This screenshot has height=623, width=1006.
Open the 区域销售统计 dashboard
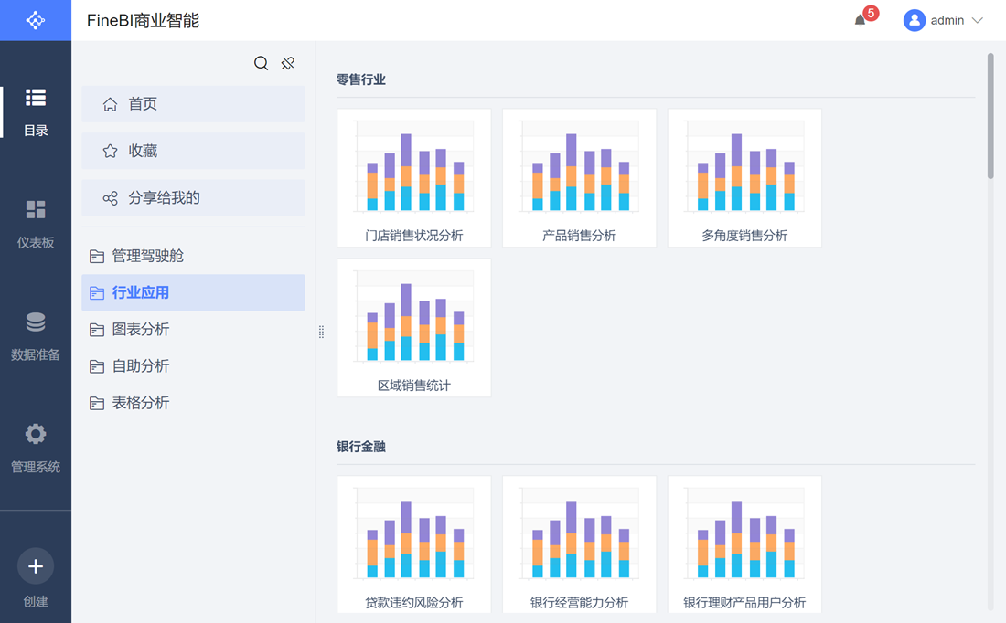click(414, 327)
